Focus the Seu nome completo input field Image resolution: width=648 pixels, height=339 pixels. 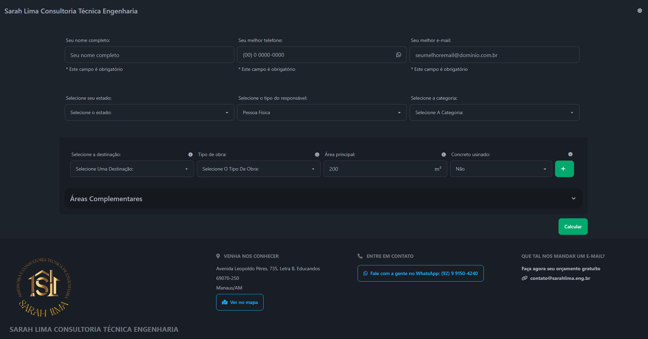(x=149, y=55)
